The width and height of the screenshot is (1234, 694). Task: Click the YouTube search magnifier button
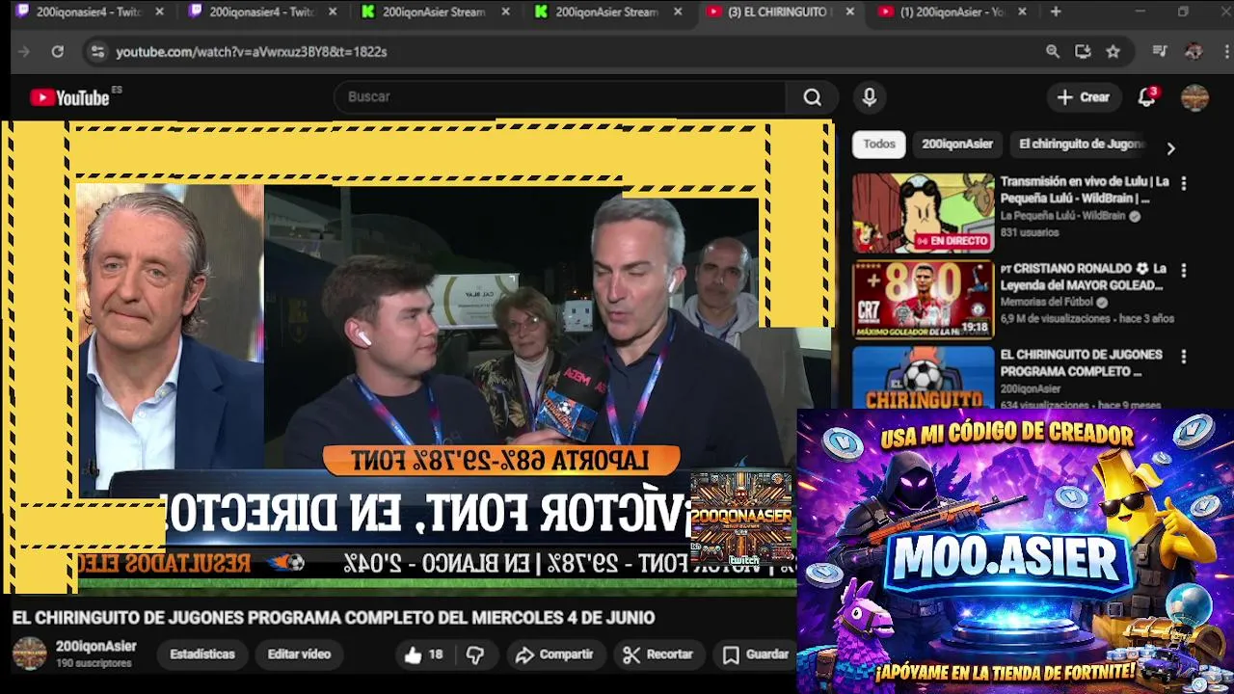click(x=813, y=97)
